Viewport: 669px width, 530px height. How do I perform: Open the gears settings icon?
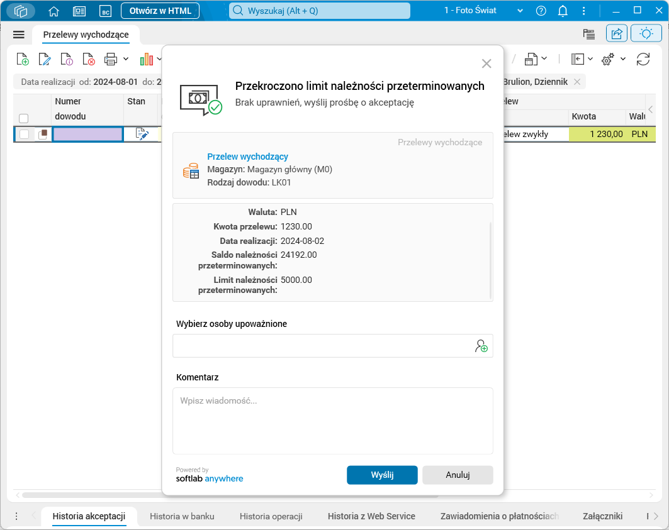[x=608, y=59]
